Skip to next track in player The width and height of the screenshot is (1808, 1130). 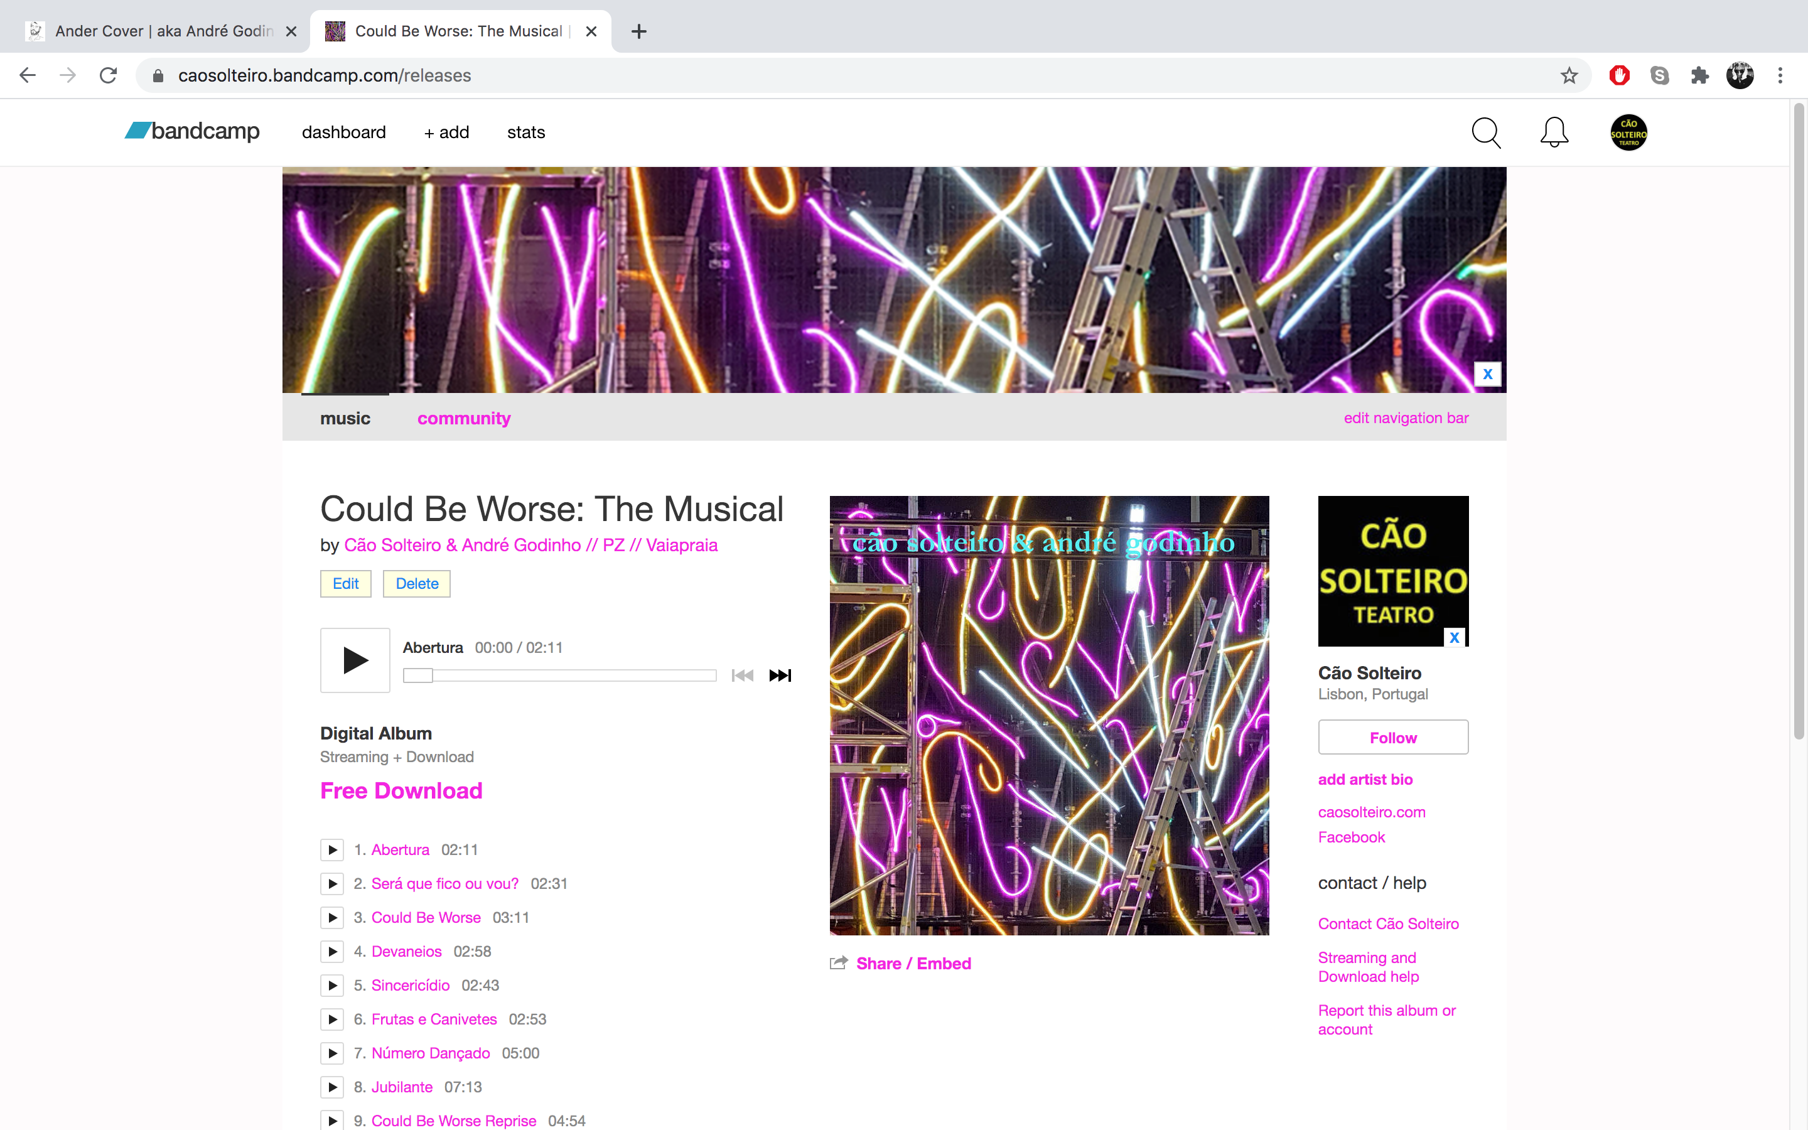pos(780,675)
